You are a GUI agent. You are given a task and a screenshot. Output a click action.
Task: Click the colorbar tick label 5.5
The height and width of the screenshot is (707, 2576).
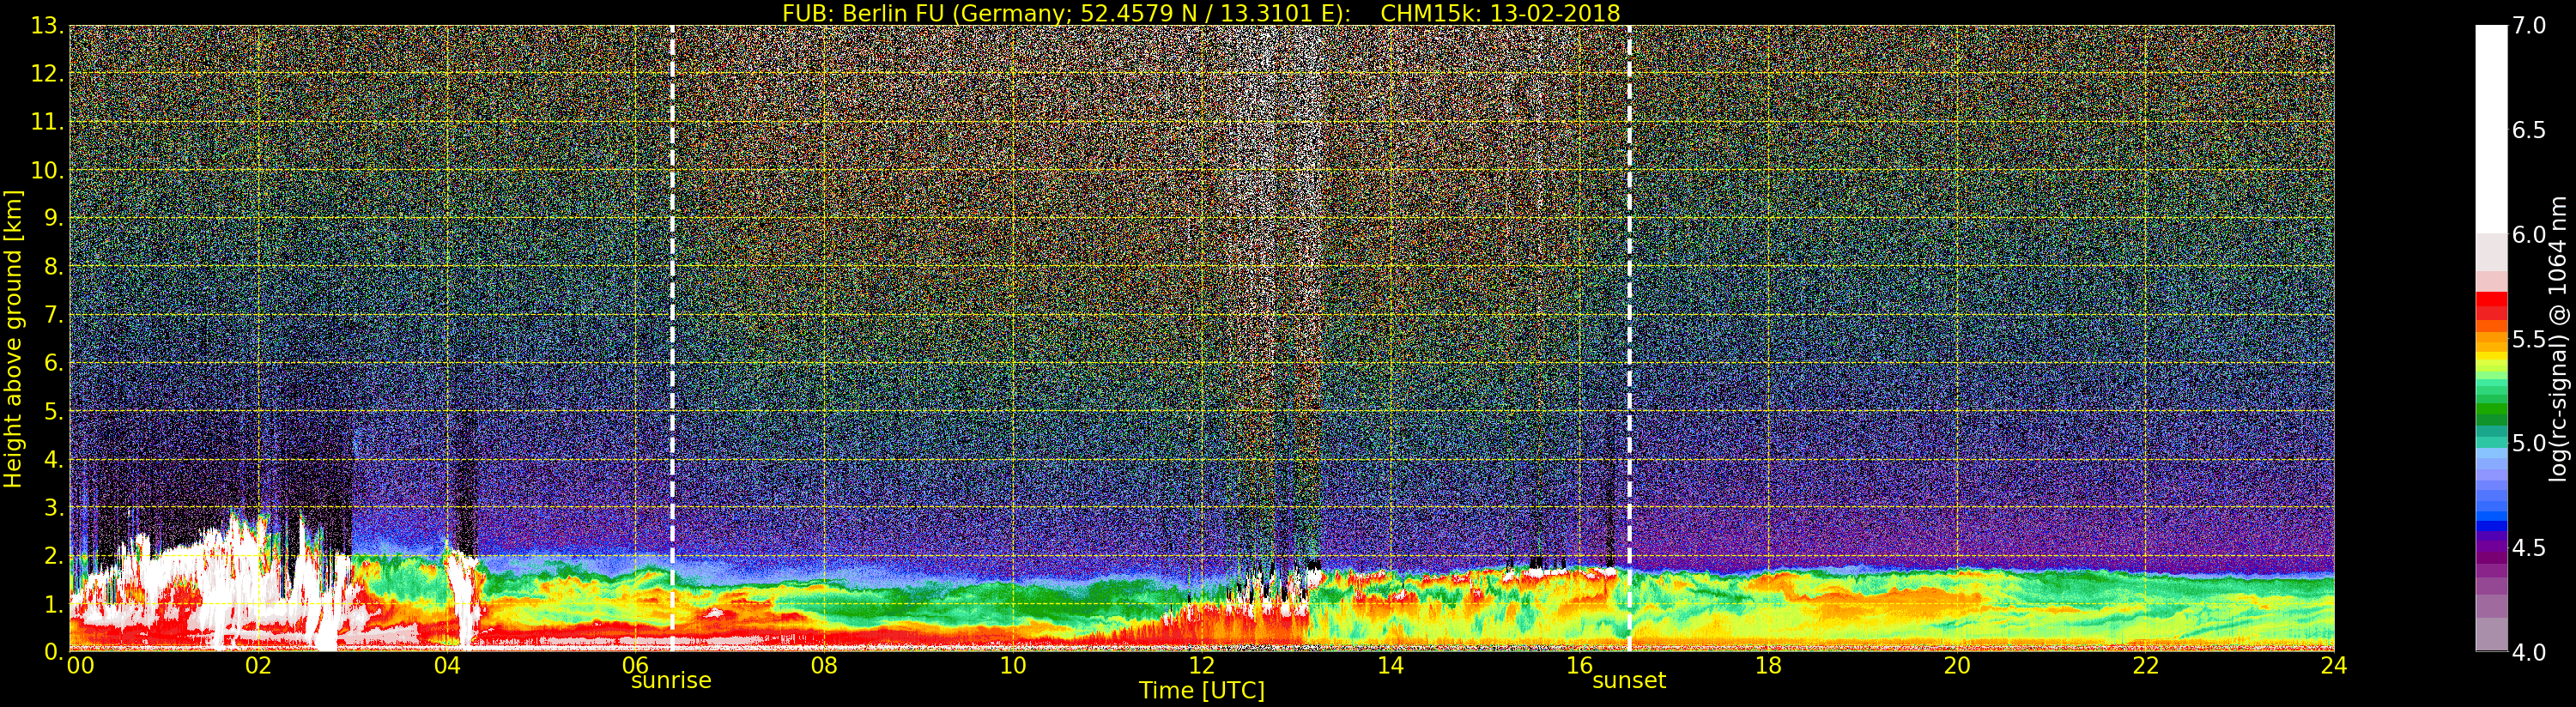2529,339
